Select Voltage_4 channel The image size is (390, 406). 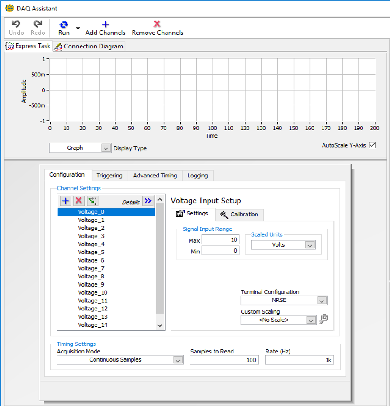click(106, 244)
